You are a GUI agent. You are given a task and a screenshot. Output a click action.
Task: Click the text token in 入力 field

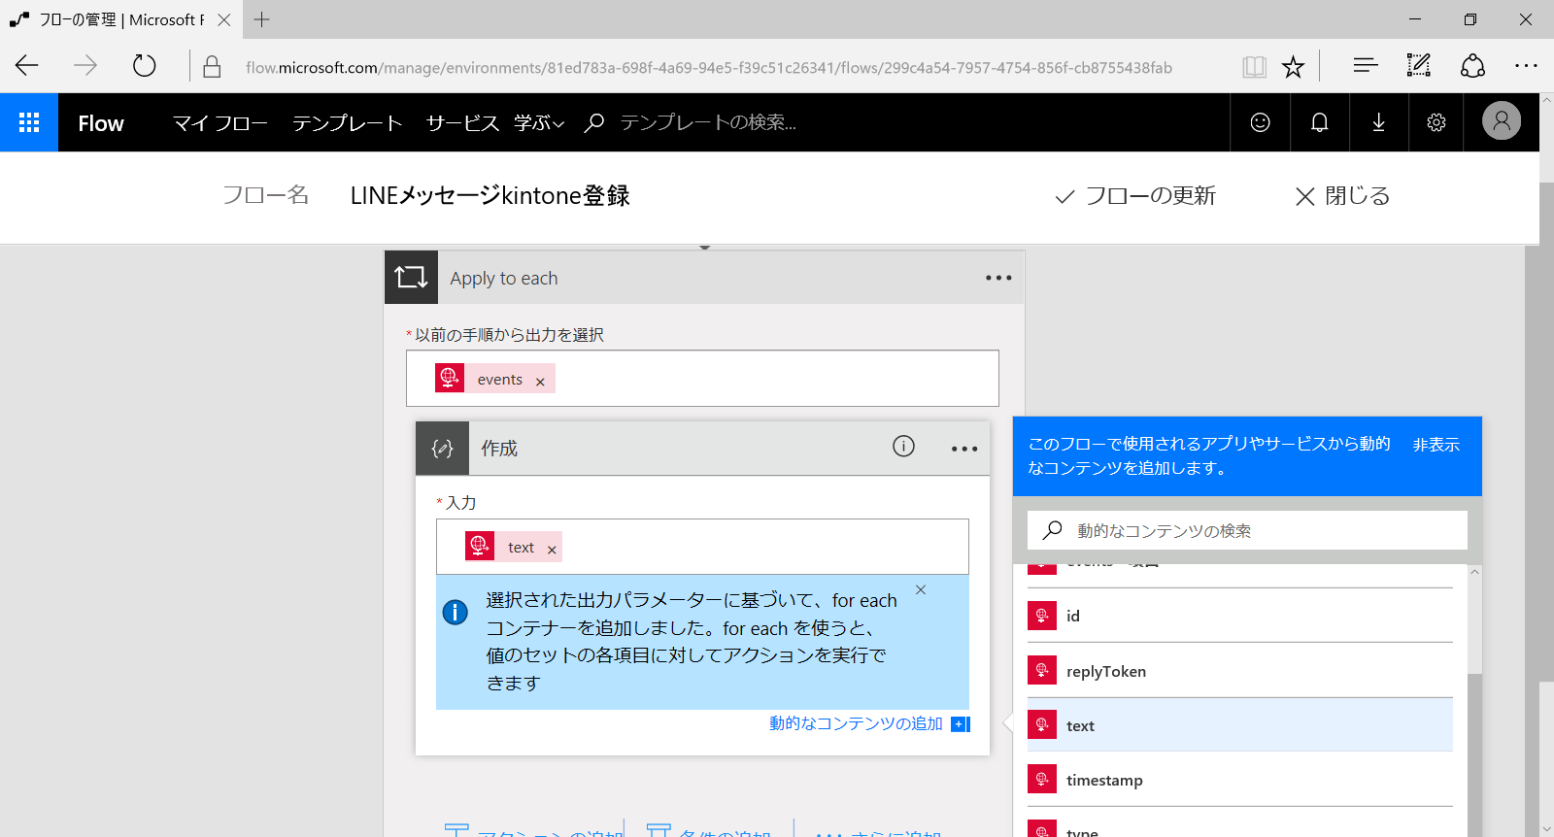coord(513,547)
